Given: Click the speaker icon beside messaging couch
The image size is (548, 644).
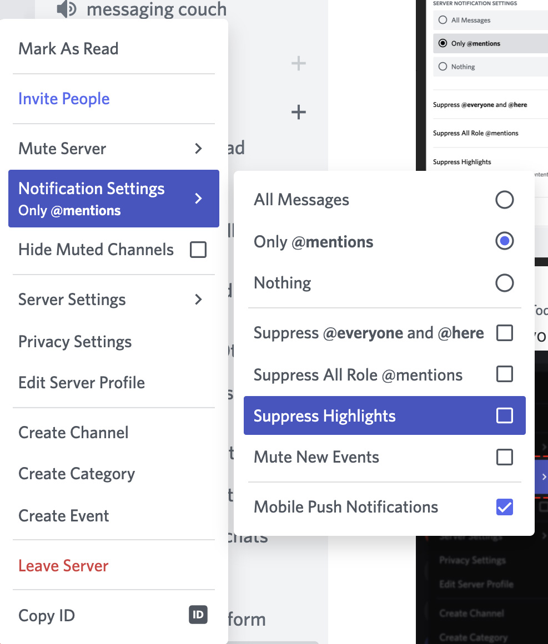Looking at the screenshot, I should pos(67,9).
